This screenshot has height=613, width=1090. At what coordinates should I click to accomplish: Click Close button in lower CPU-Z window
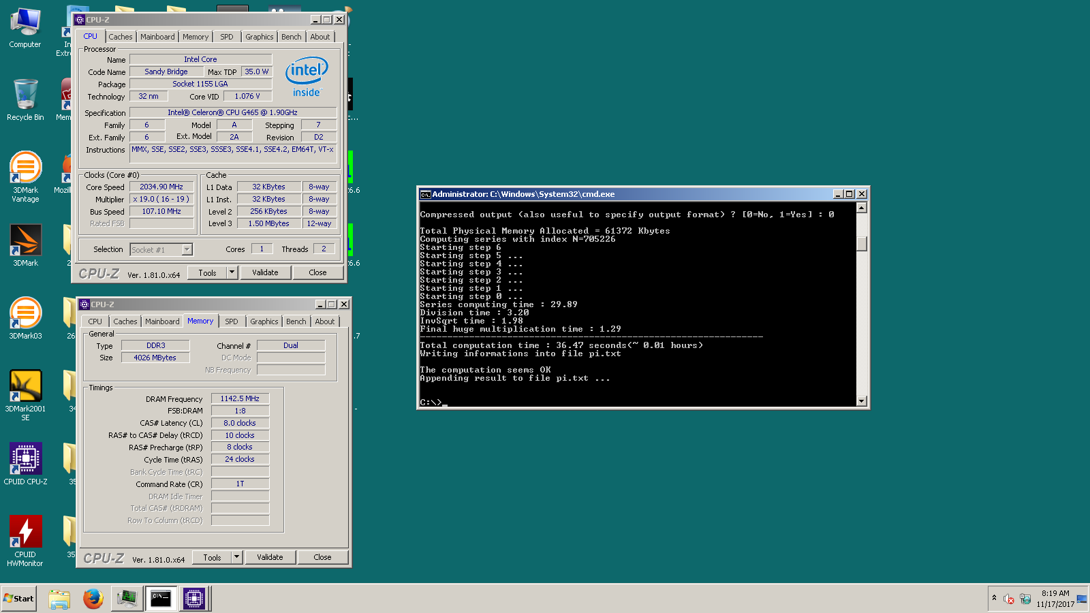[322, 557]
